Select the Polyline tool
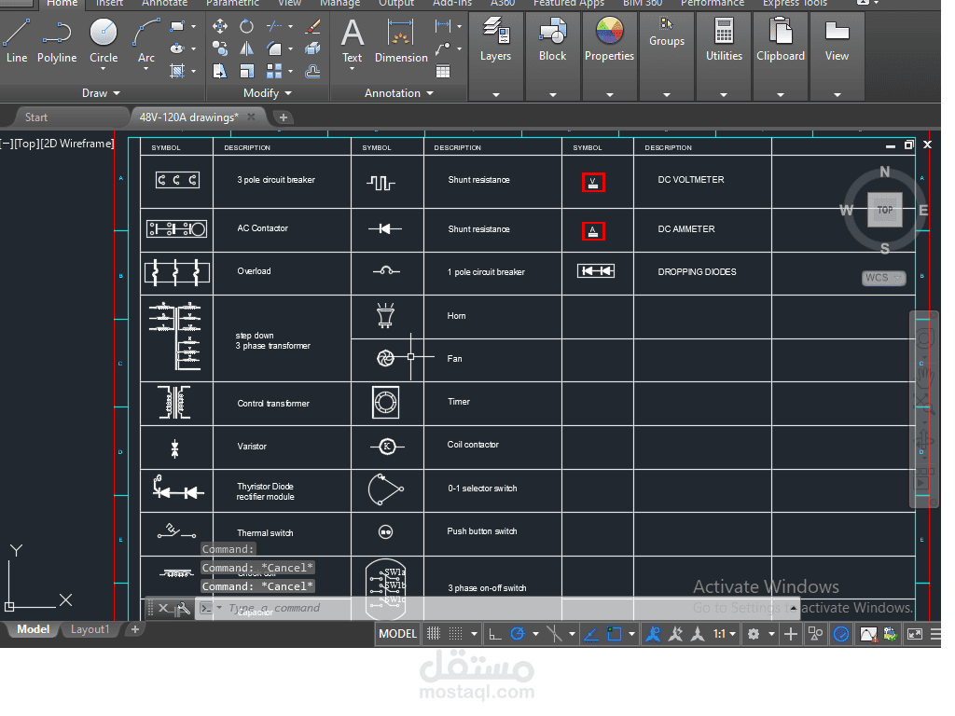 point(57,41)
